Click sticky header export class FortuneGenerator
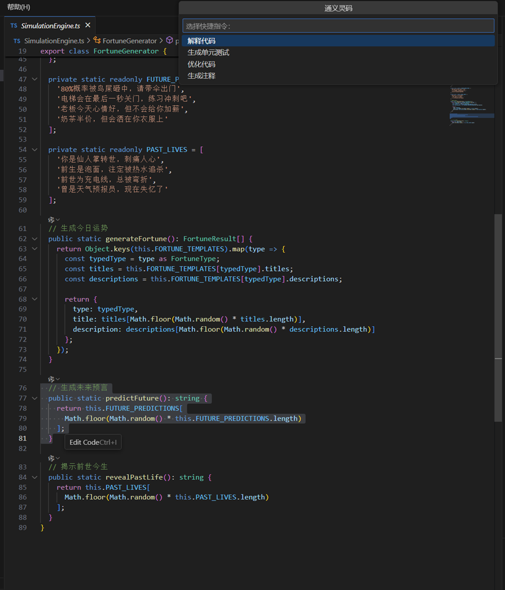 (104, 51)
